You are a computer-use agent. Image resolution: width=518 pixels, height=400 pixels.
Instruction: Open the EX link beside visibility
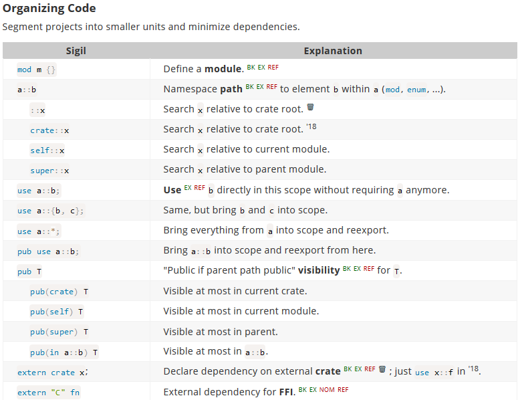coord(356,268)
